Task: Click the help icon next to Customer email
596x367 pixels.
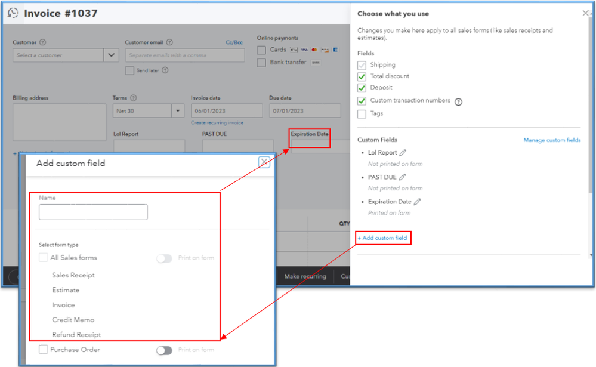Action: [169, 42]
